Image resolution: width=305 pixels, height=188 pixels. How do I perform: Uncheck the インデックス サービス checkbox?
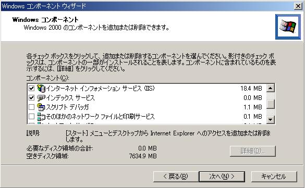(31, 98)
